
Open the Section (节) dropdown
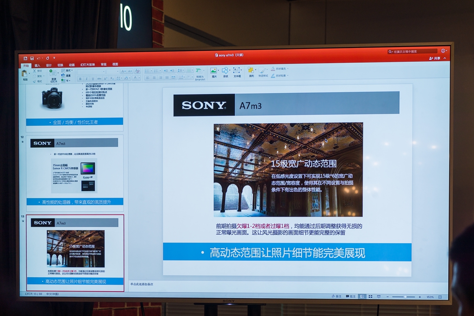click(65, 80)
